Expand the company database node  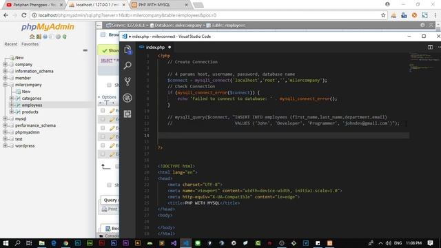[x=5, y=64]
